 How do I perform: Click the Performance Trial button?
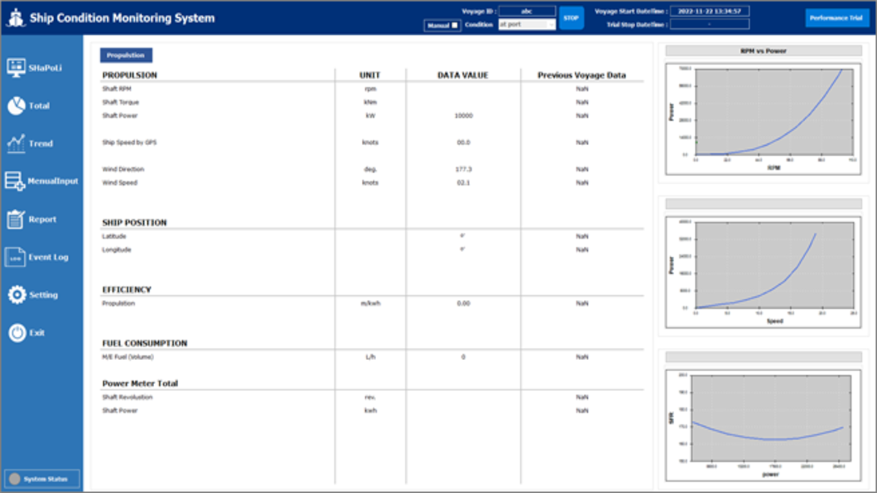coord(837,18)
